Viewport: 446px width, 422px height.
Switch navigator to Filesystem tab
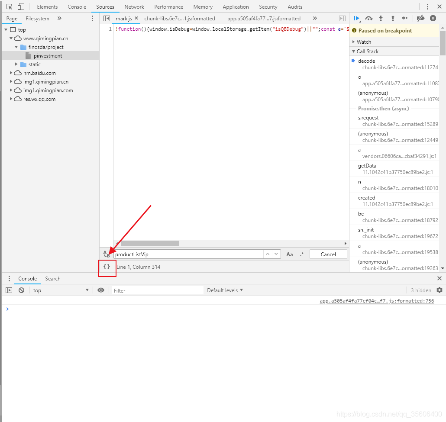[x=38, y=19]
